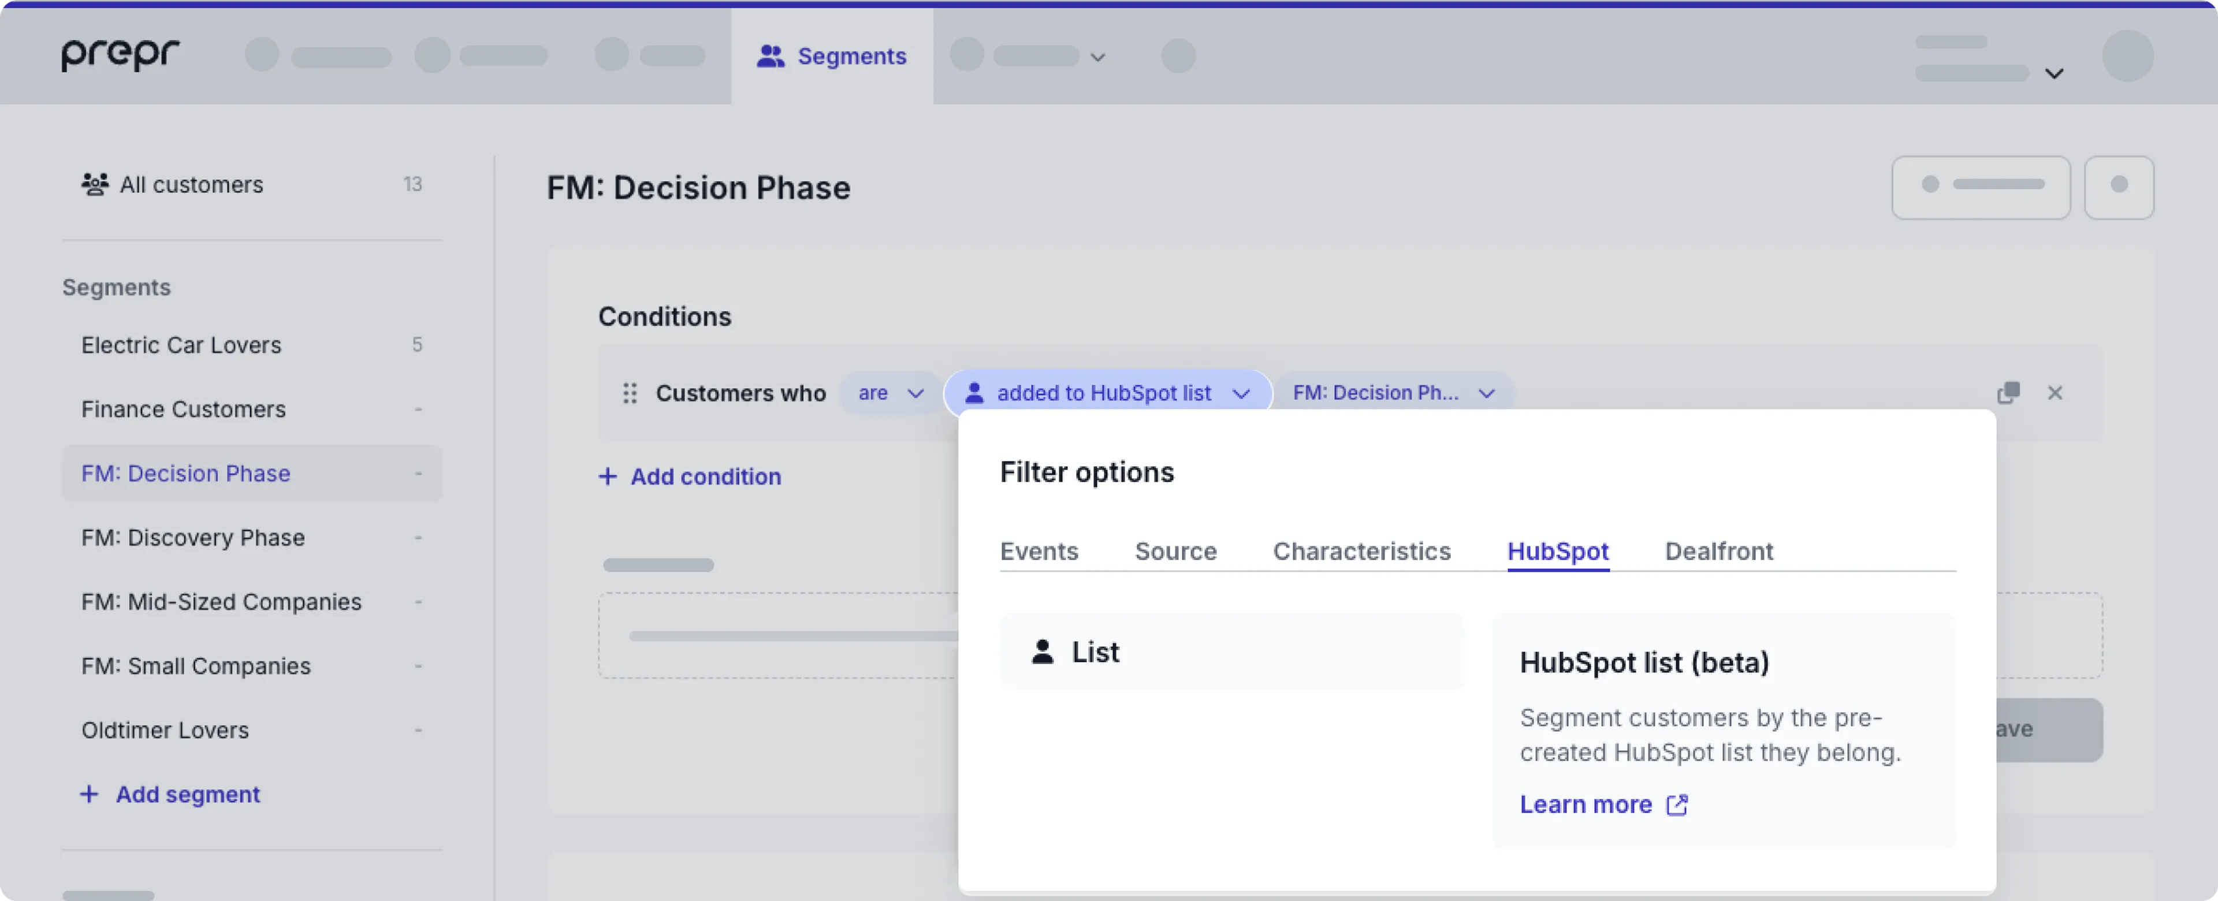Image resolution: width=2218 pixels, height=901 pixels.
Task: Switch to the Dealfront filter tab
Action: [1718, 551]
